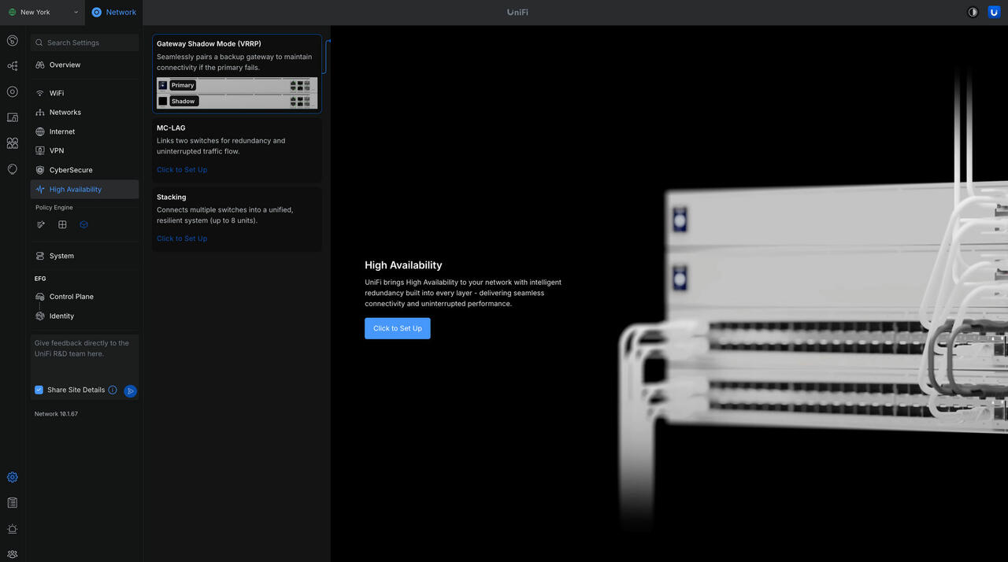This screenshot has width=1008, height=562.
Task: Click the MC-LAG Click to Set Up link
Action: [x=182, y=170]
